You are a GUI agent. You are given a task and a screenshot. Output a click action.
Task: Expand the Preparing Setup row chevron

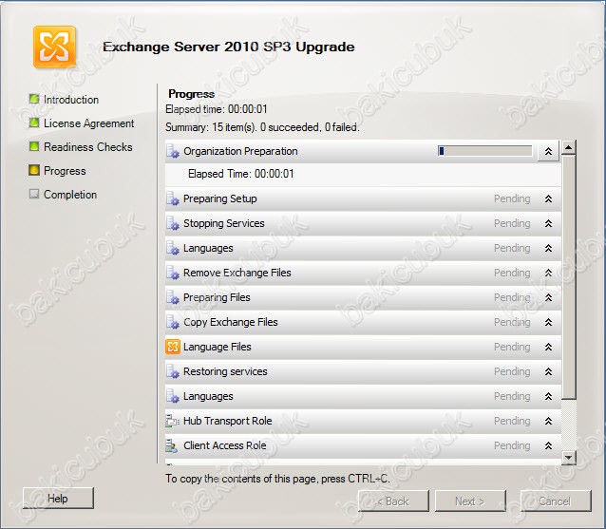click(548, 198)
